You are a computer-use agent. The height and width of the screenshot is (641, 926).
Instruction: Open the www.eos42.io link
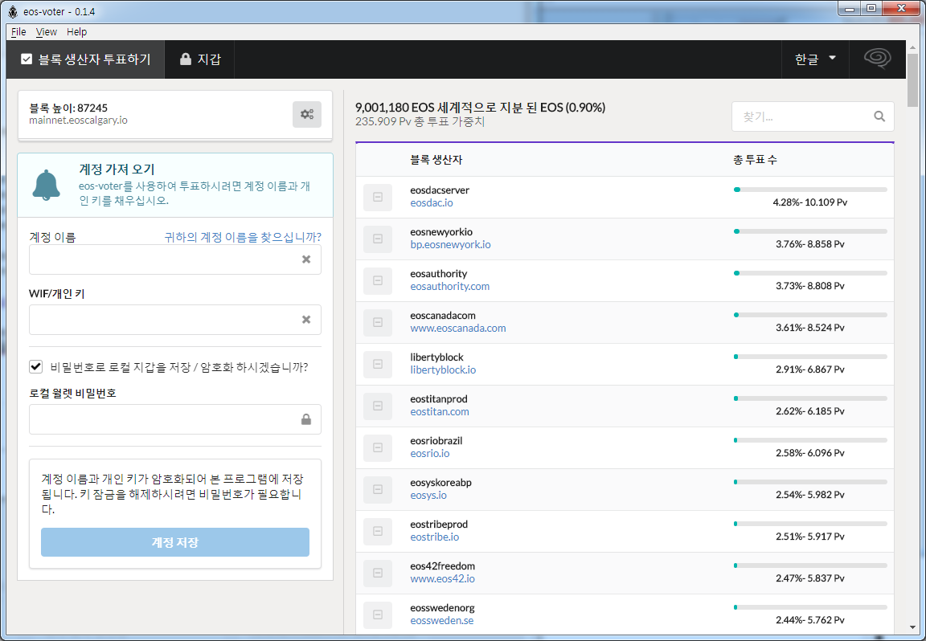[x=442, y=578]
